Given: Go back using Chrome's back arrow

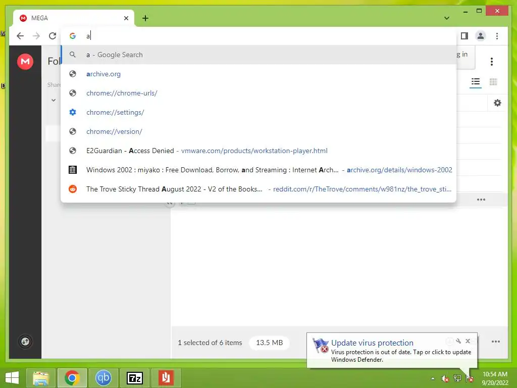Looking at the screenshot, I should coord(20,36).
